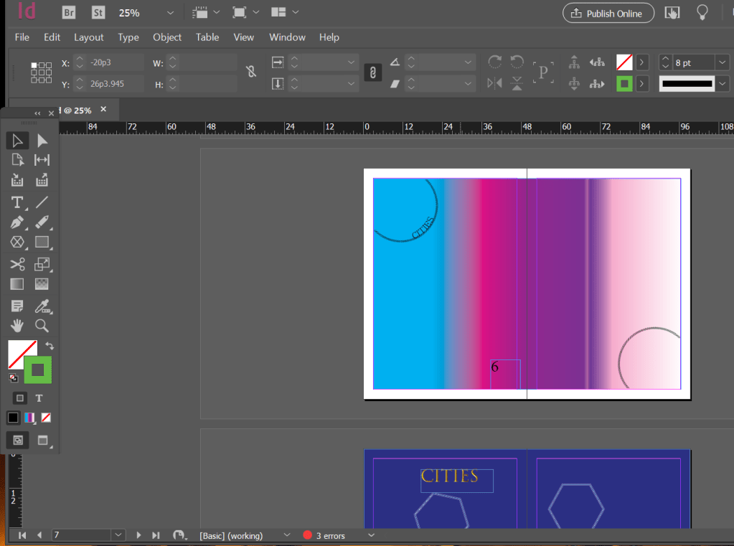This screenshot has height=546, width=734.
Task: Expand the stroke weight 8 pt dropdown
Action: click(x=722, y=63)
